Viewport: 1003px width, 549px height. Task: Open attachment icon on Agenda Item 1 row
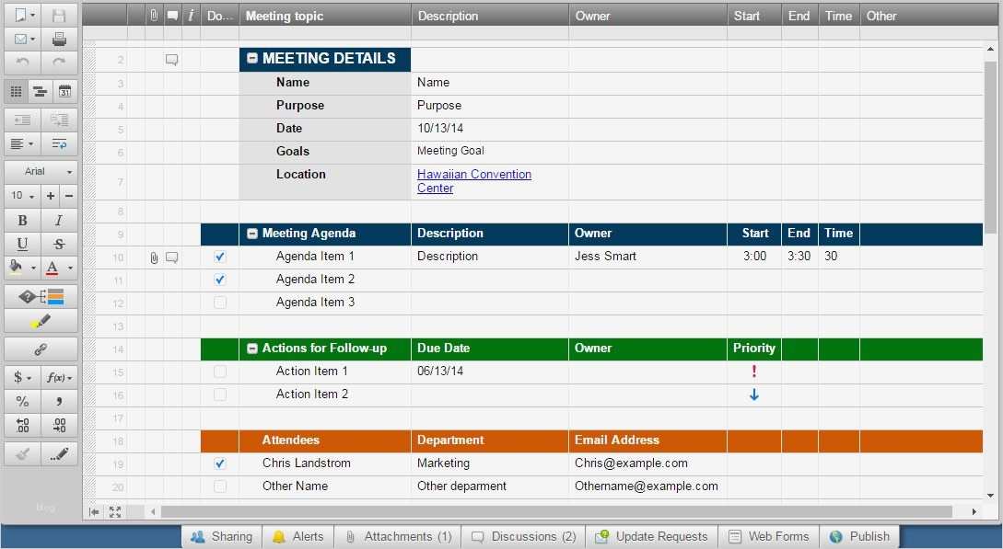(154, 257)
